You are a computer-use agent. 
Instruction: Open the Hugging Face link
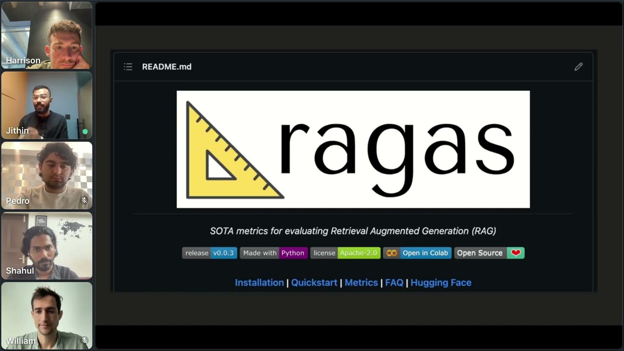click(x=441, y=283)
